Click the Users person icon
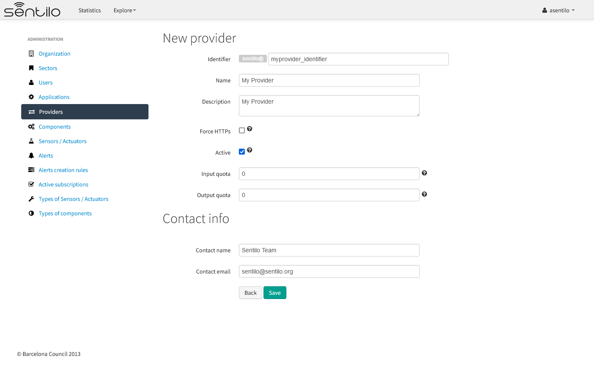 pyautogui.click(x=31, y=82)
